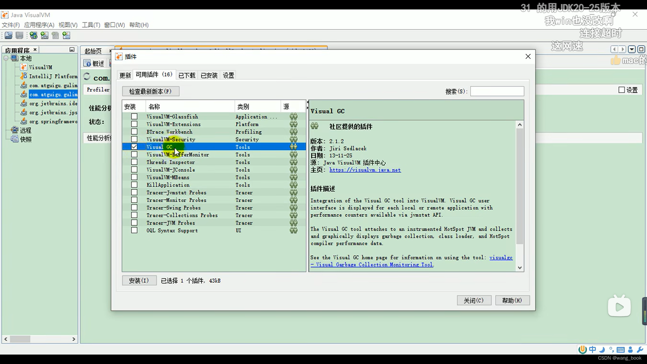Select IntelliJ Platform application node
647x364 pixels.
pyautogui.click(x=53, y=77)
